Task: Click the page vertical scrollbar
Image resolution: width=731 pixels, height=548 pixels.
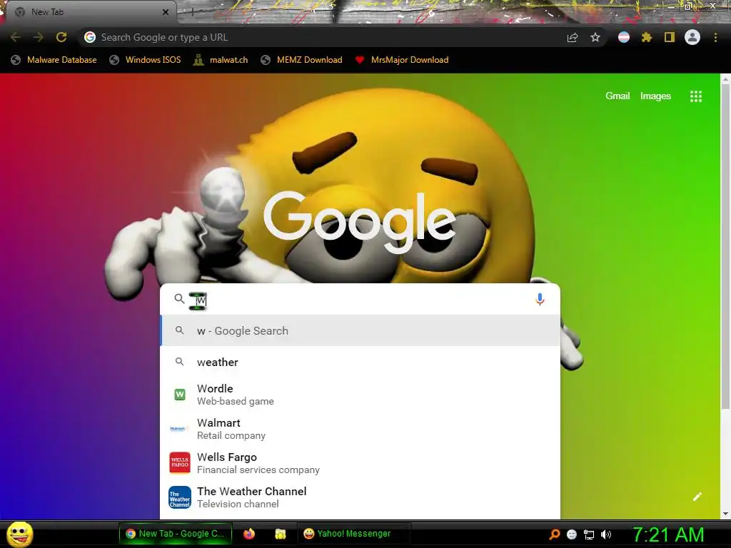Action: 725,247
